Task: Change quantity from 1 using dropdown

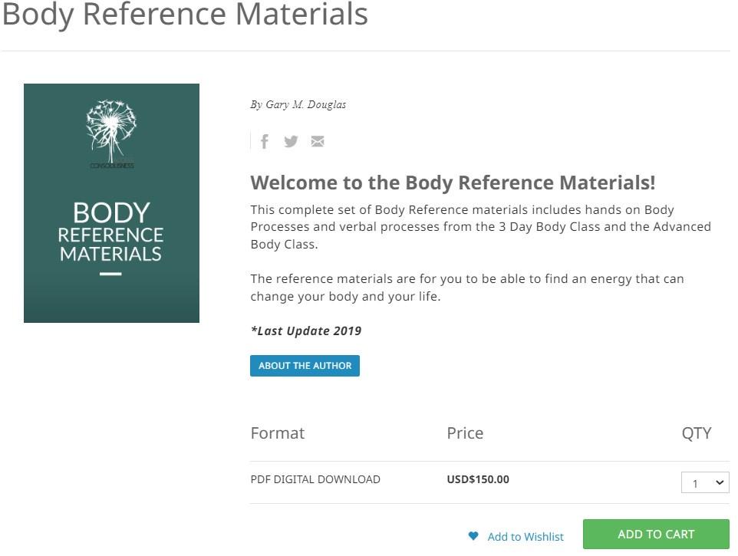Action: (x=704, y=483)
